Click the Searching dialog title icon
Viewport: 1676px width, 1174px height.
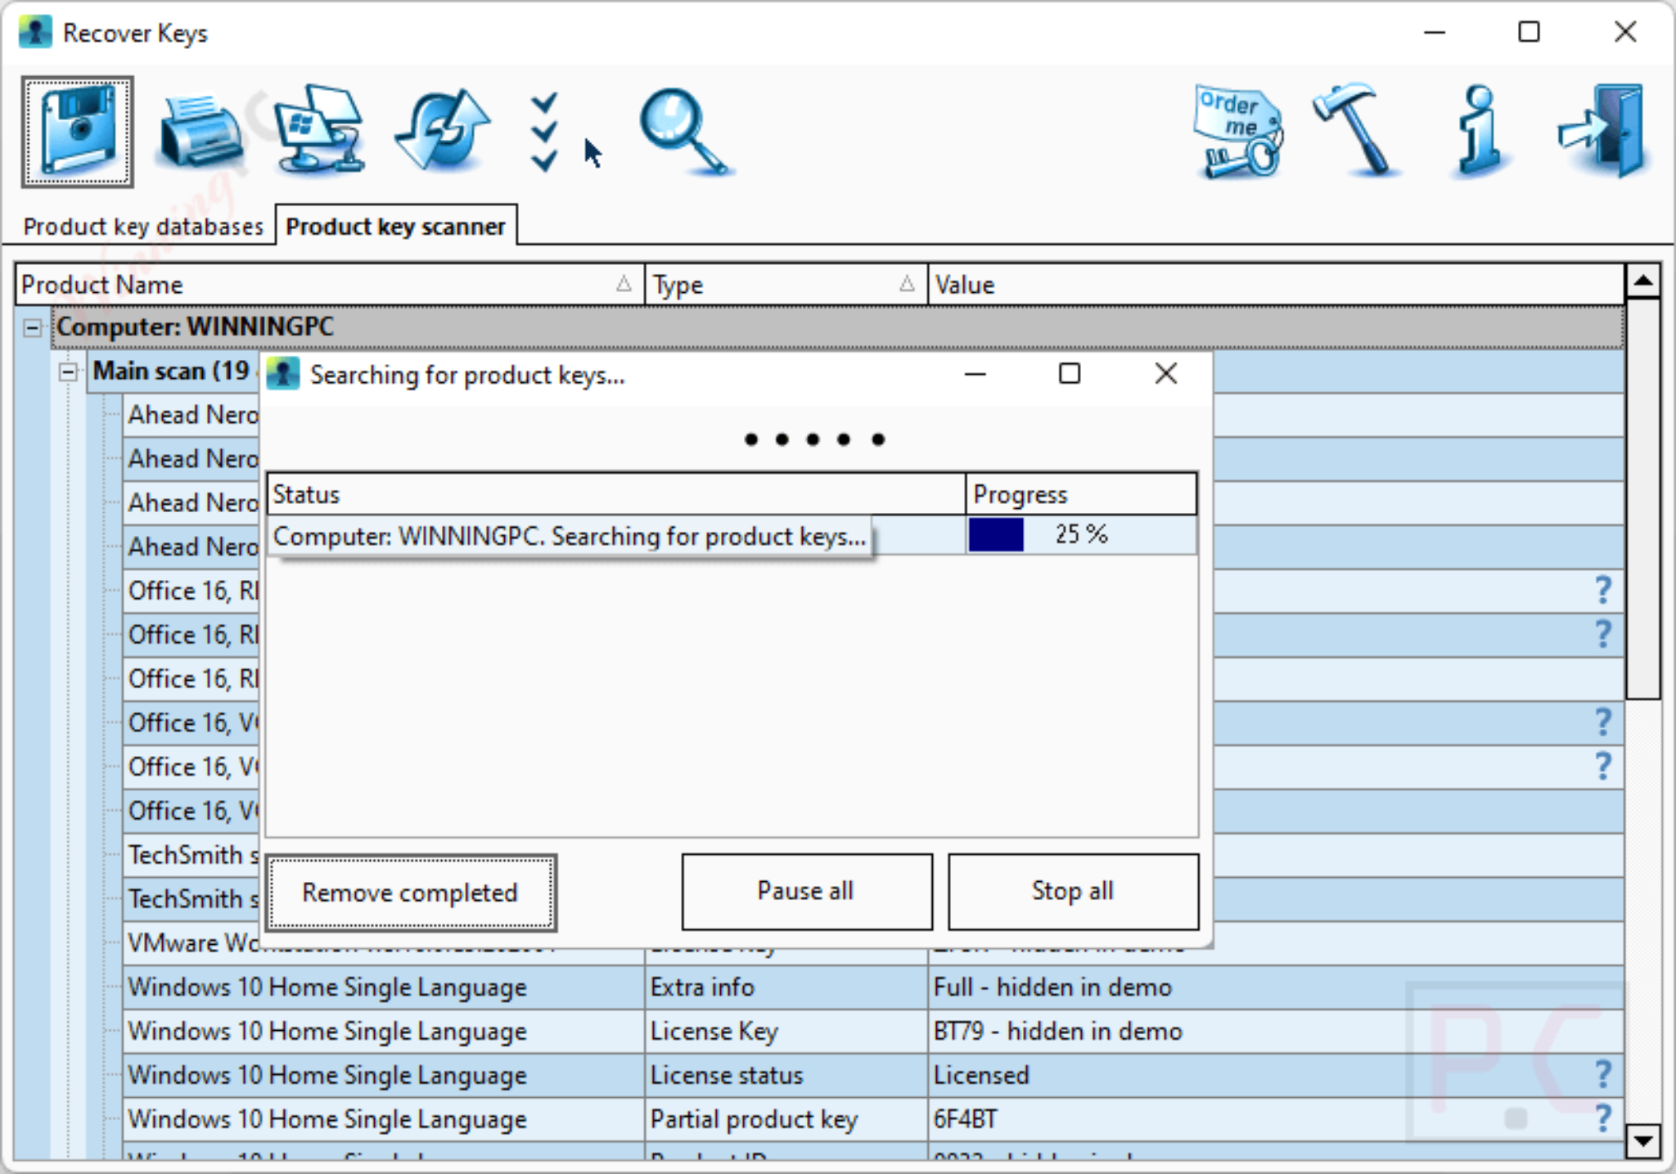point(283,374)
